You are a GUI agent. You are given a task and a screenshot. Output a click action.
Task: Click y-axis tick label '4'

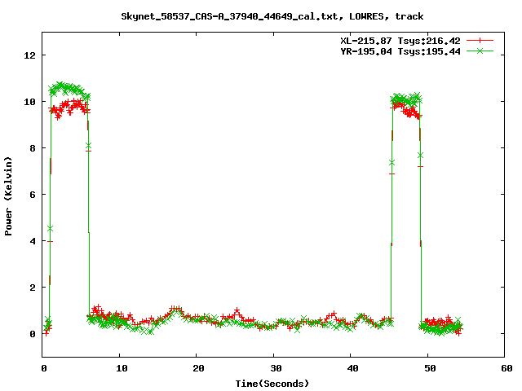(33, 241)
